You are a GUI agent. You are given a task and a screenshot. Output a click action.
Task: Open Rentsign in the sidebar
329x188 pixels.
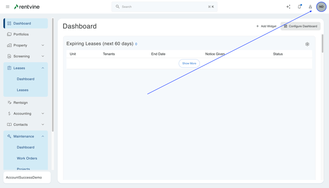(26, 103)
